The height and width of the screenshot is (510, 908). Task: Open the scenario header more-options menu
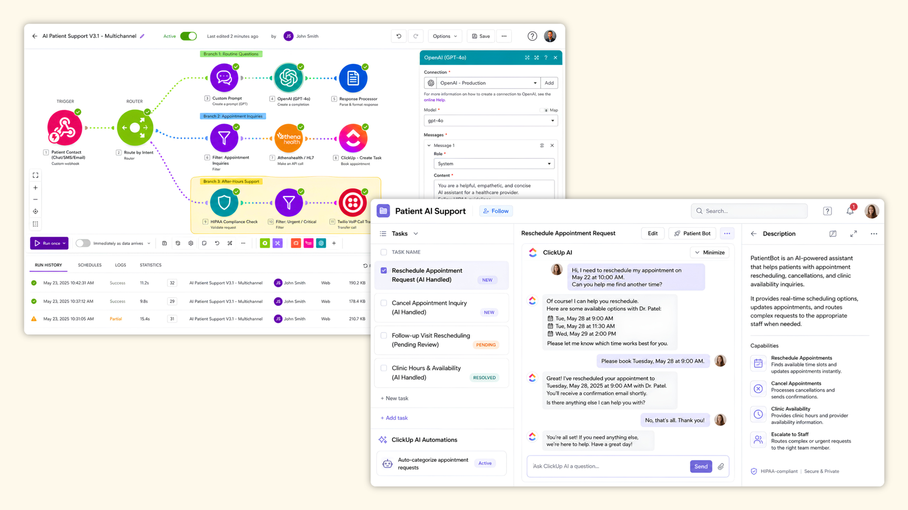(504, 36)
